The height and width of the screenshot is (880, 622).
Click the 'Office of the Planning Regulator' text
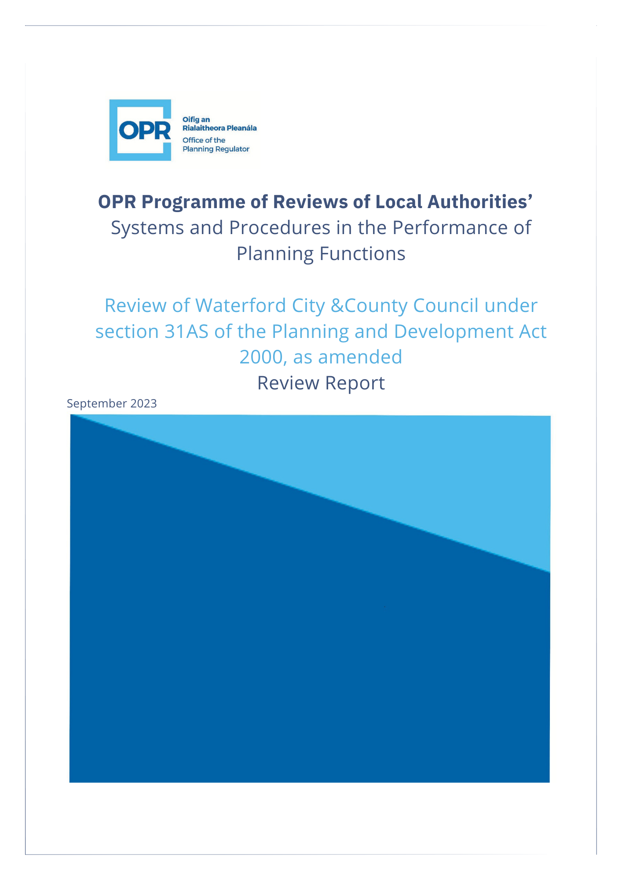(x=216, y=145)
